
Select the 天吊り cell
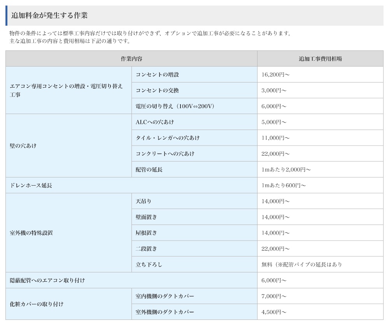(144, 201)
